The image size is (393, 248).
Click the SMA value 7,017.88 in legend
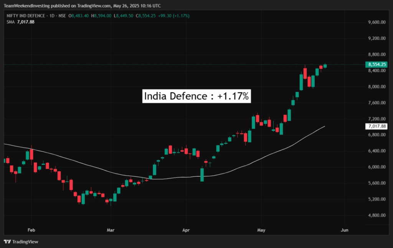26,22
